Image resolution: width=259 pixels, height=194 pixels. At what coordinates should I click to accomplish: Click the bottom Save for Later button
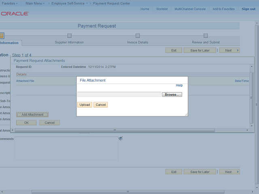pos(200,172)
